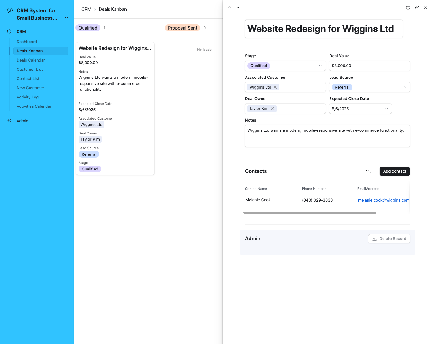Navigate to the Customer List page

click(30, 69)
